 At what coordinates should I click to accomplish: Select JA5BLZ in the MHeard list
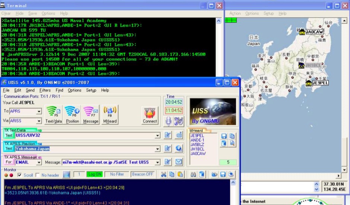(197, 145)
